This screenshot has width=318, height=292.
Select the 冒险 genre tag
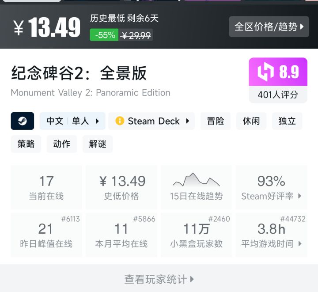216,121
